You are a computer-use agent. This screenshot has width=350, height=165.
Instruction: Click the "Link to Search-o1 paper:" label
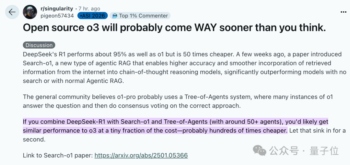point(58,155)
